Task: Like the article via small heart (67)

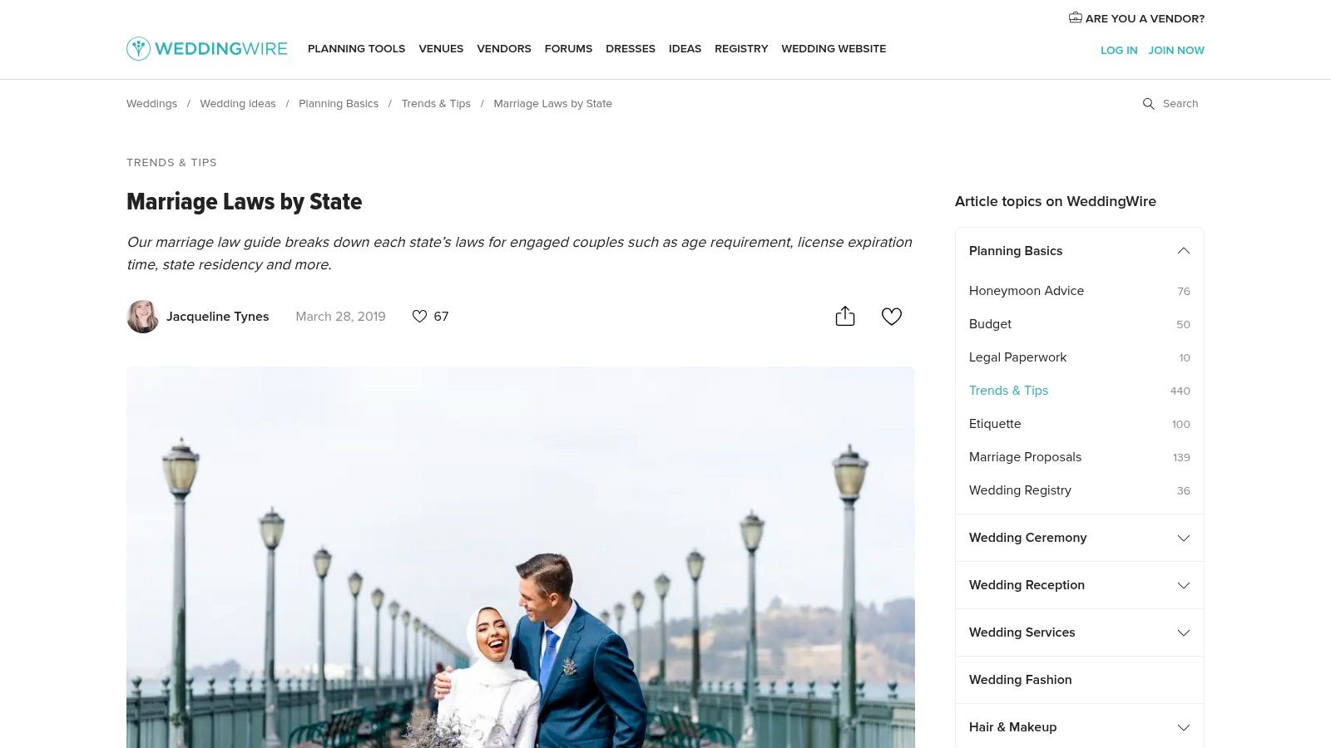Action: (419, 317)
